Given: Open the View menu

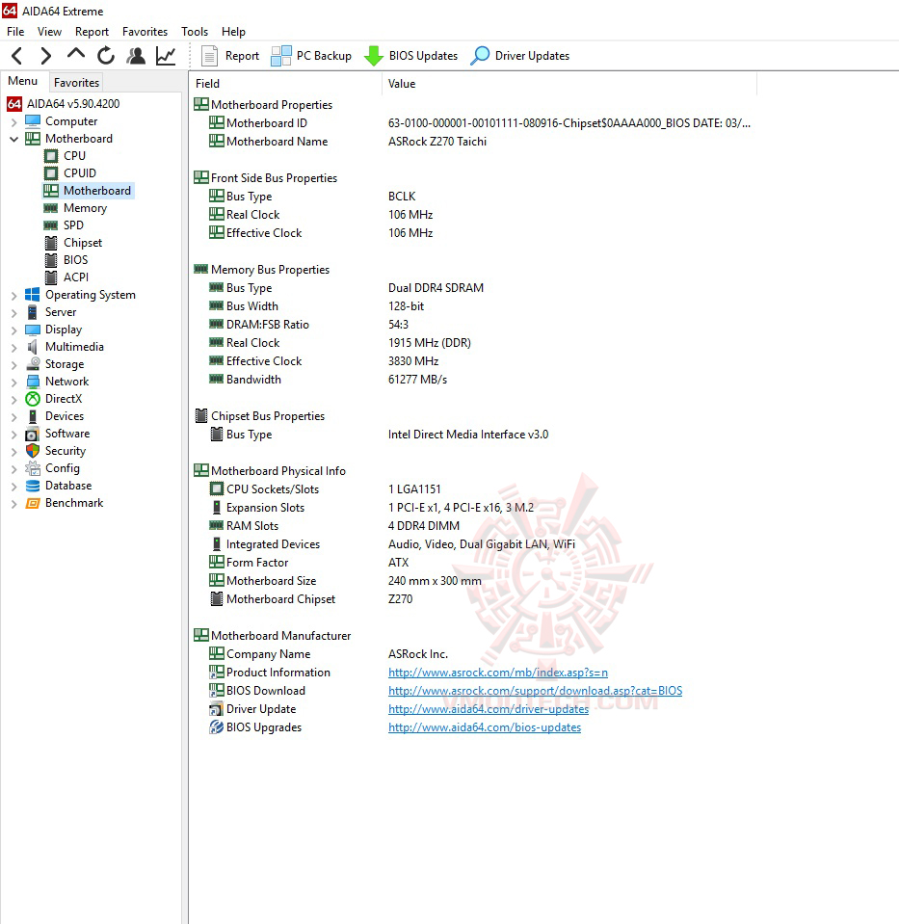Looking at the screenshot, I should [49, 32].
